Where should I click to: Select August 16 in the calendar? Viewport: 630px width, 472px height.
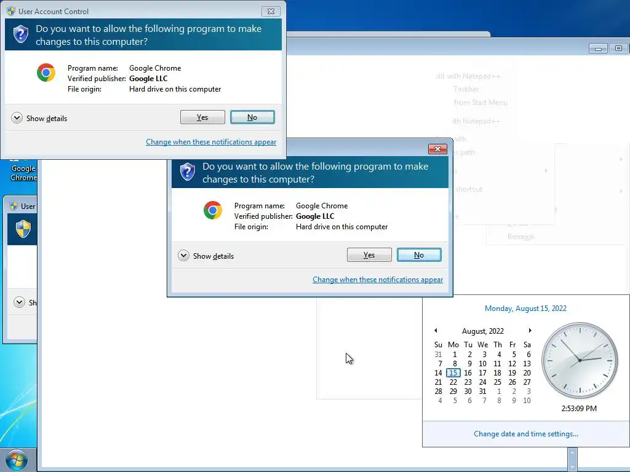468,373
